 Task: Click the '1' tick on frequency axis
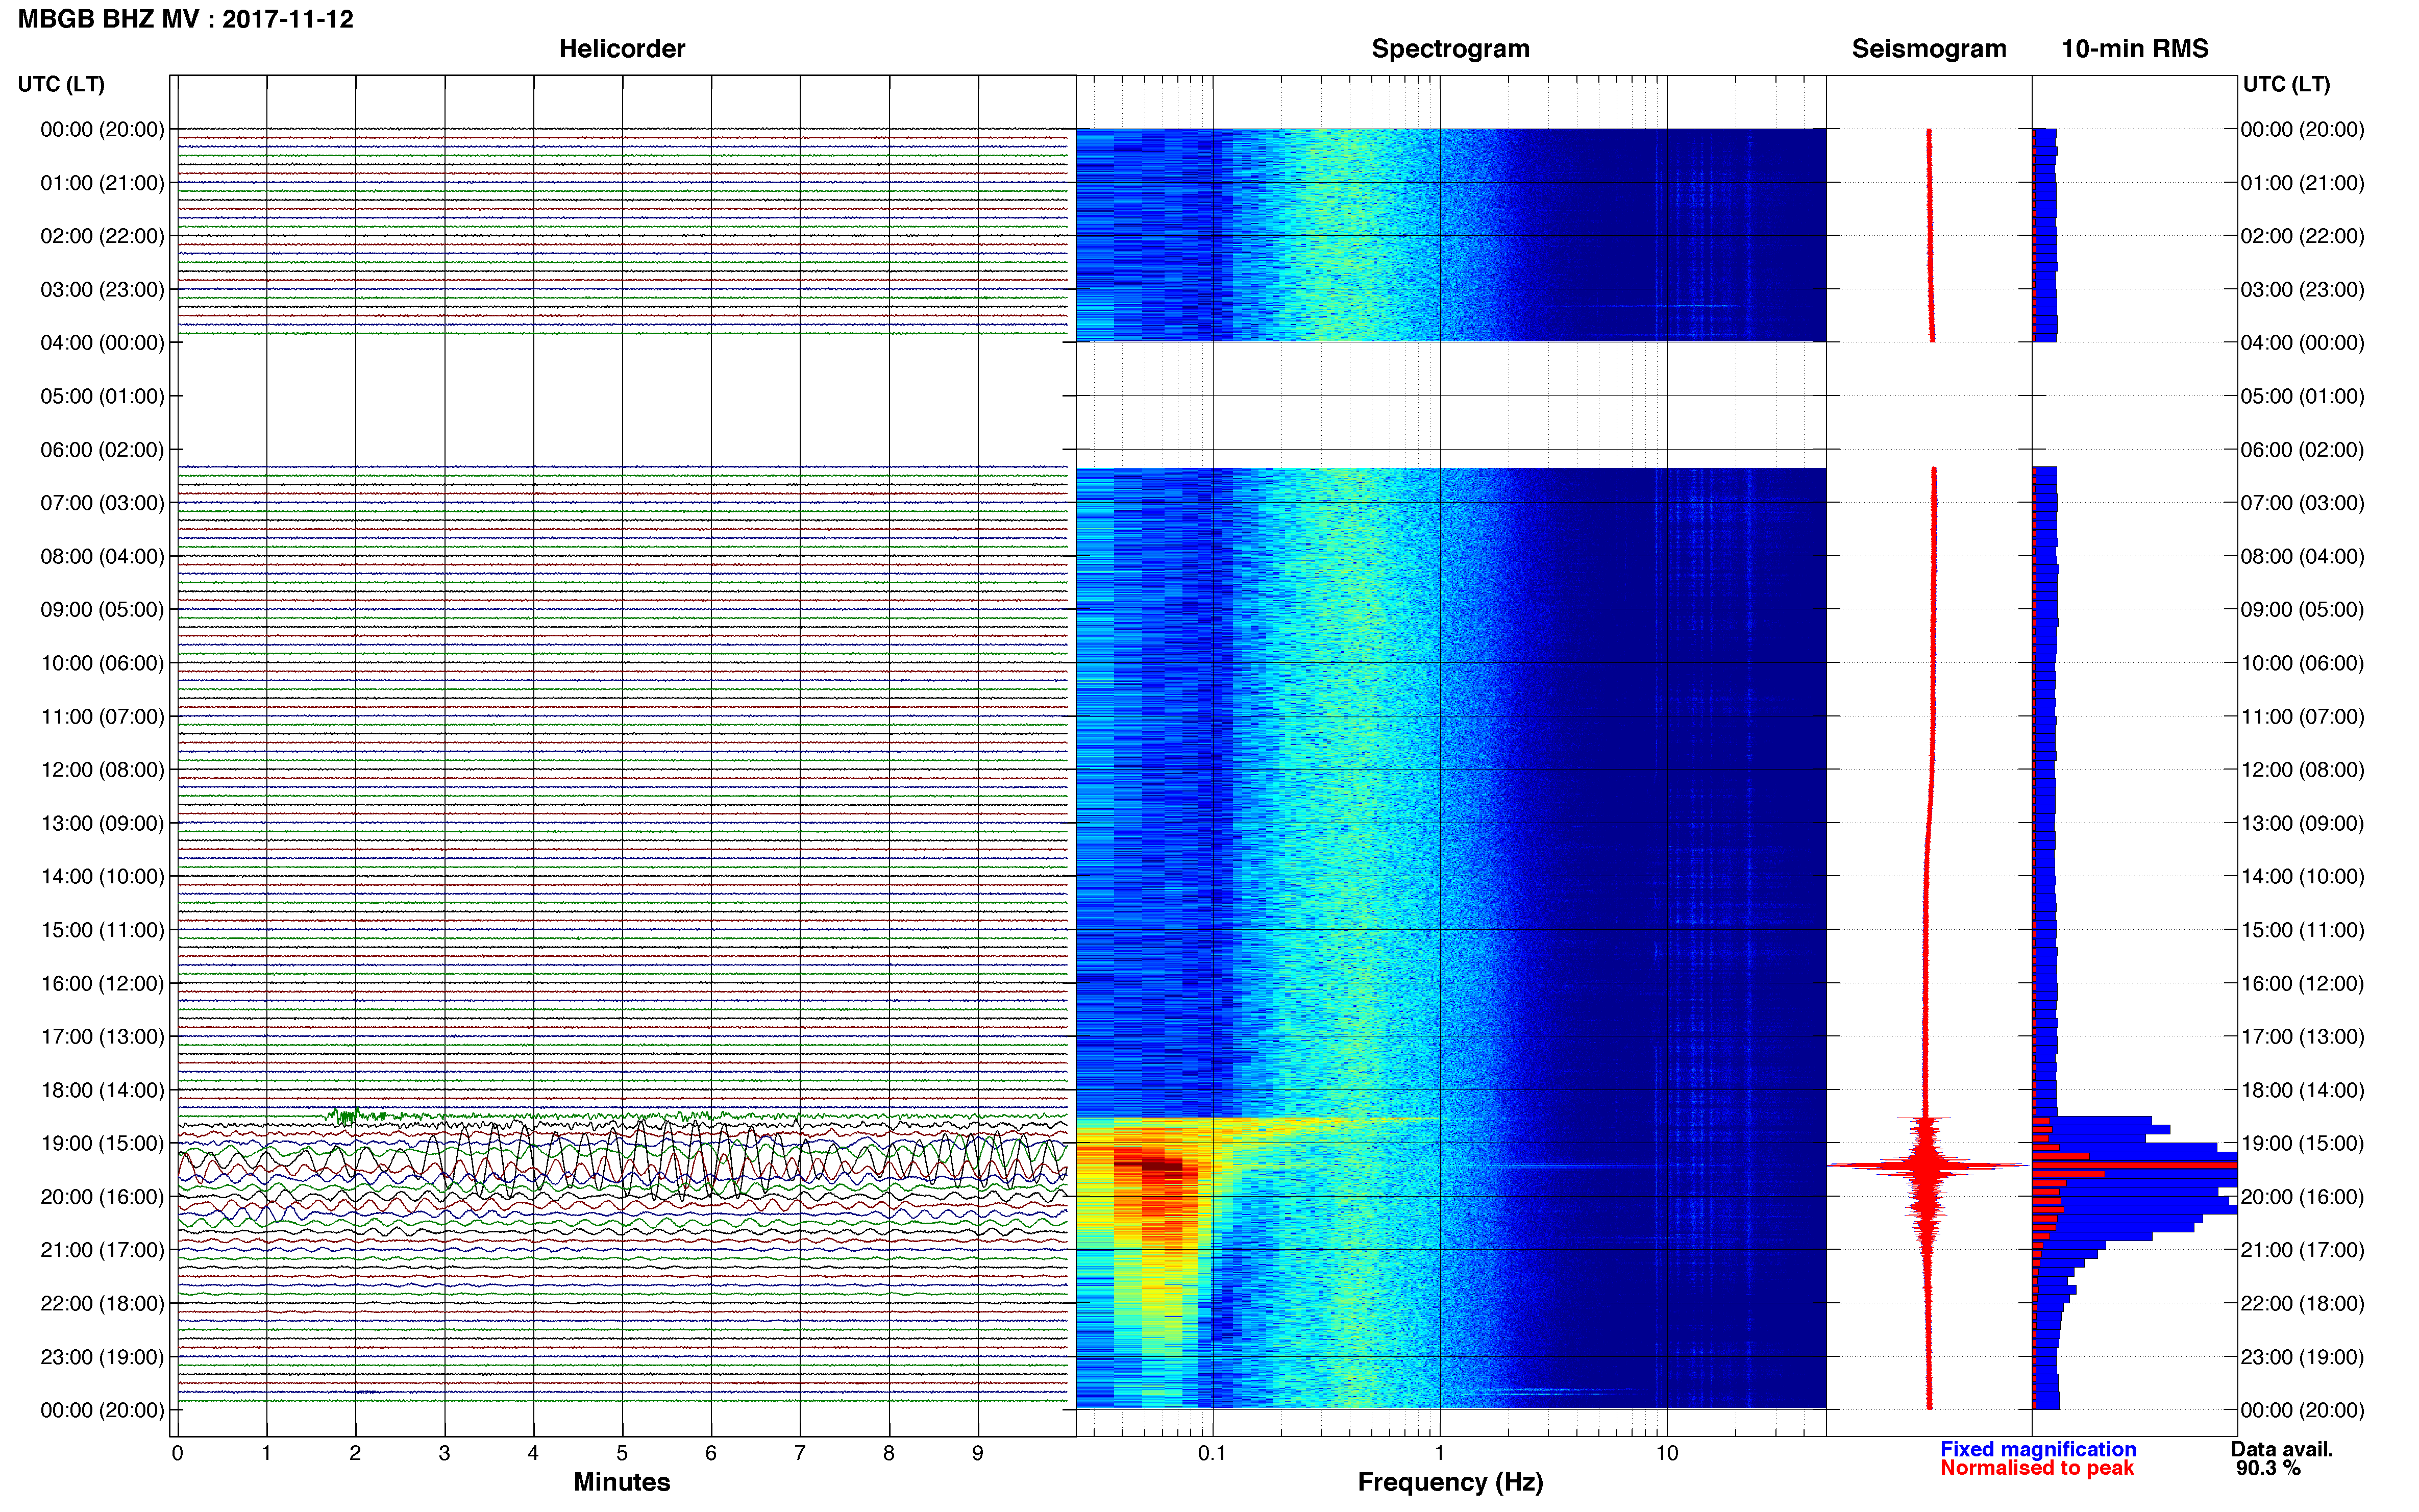click(1439, 1453)
